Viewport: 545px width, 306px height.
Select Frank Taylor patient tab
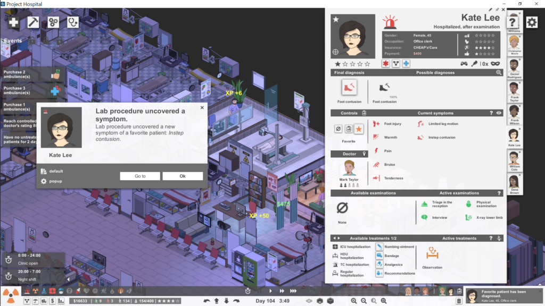[x=514, y=92]
